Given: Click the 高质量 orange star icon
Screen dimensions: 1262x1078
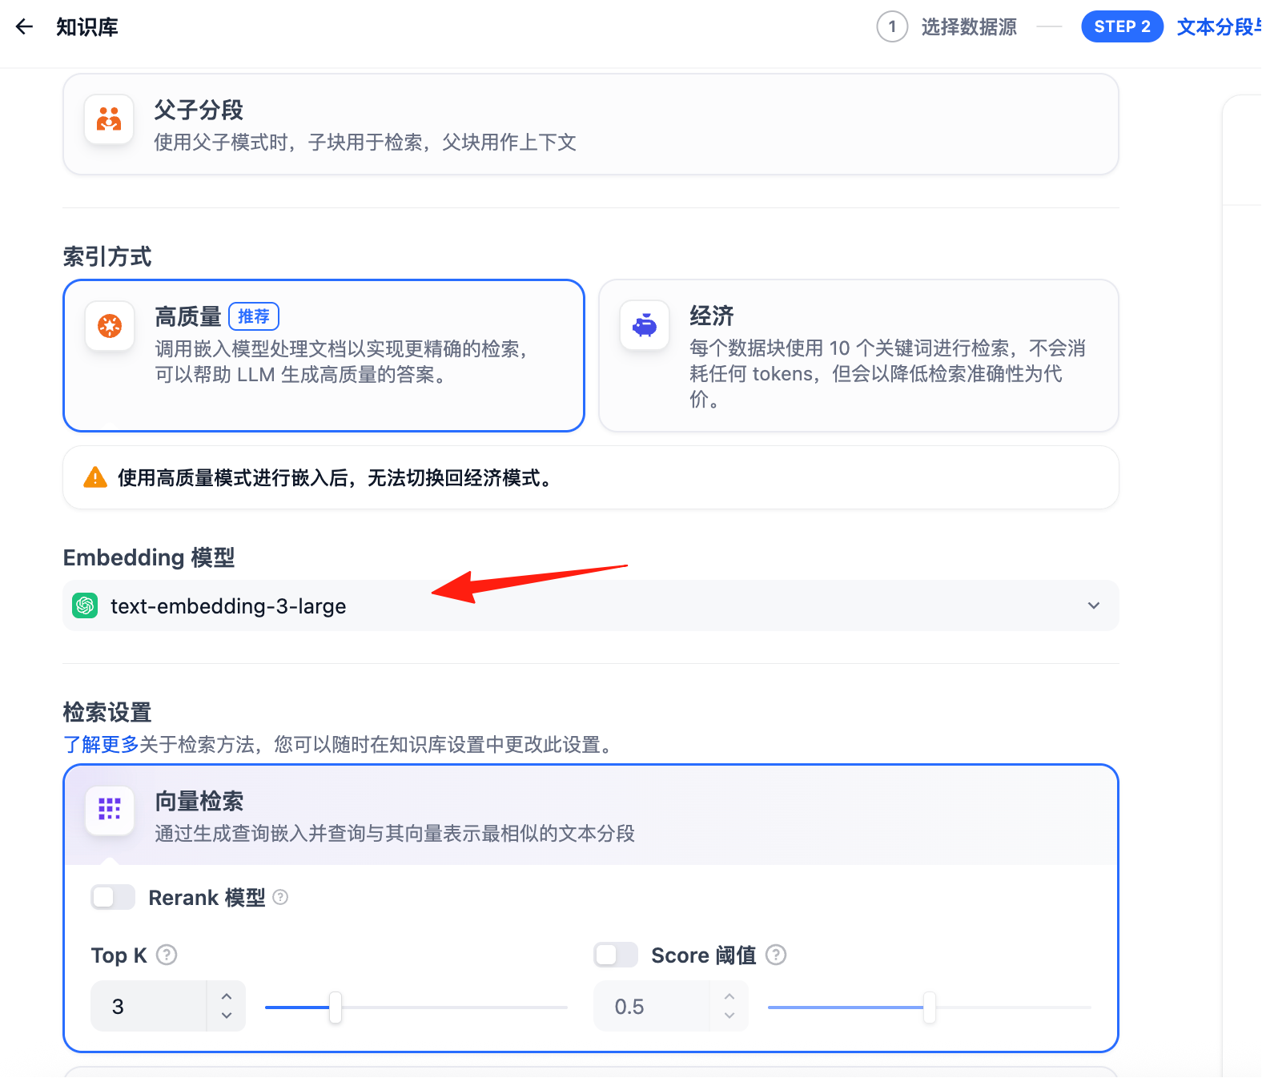Looking at the screenshot, I should 110,326.
